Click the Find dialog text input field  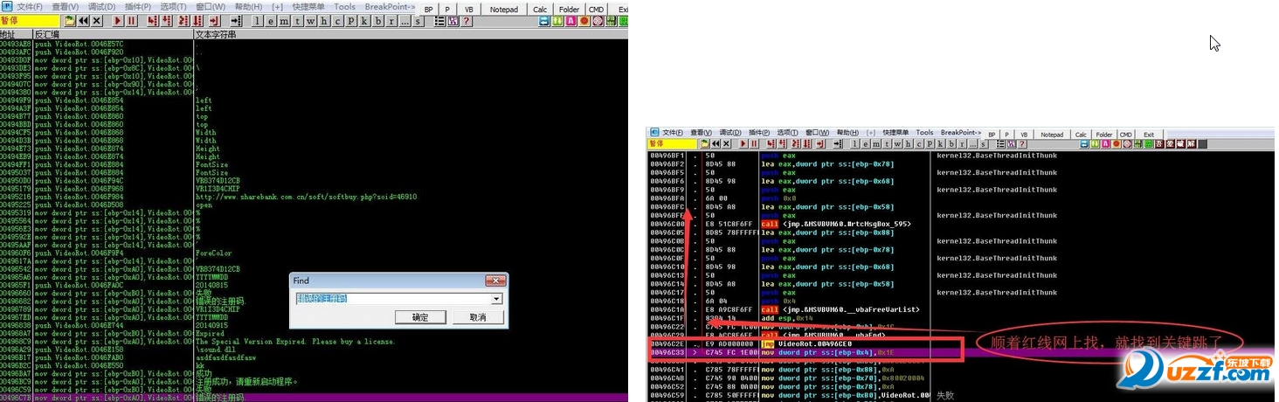pyautogui.click(x=393, y=299)
